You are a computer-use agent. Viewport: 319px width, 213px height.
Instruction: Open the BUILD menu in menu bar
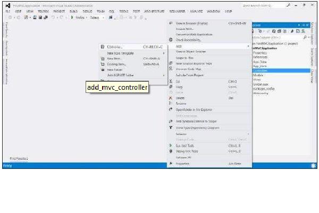73,11
